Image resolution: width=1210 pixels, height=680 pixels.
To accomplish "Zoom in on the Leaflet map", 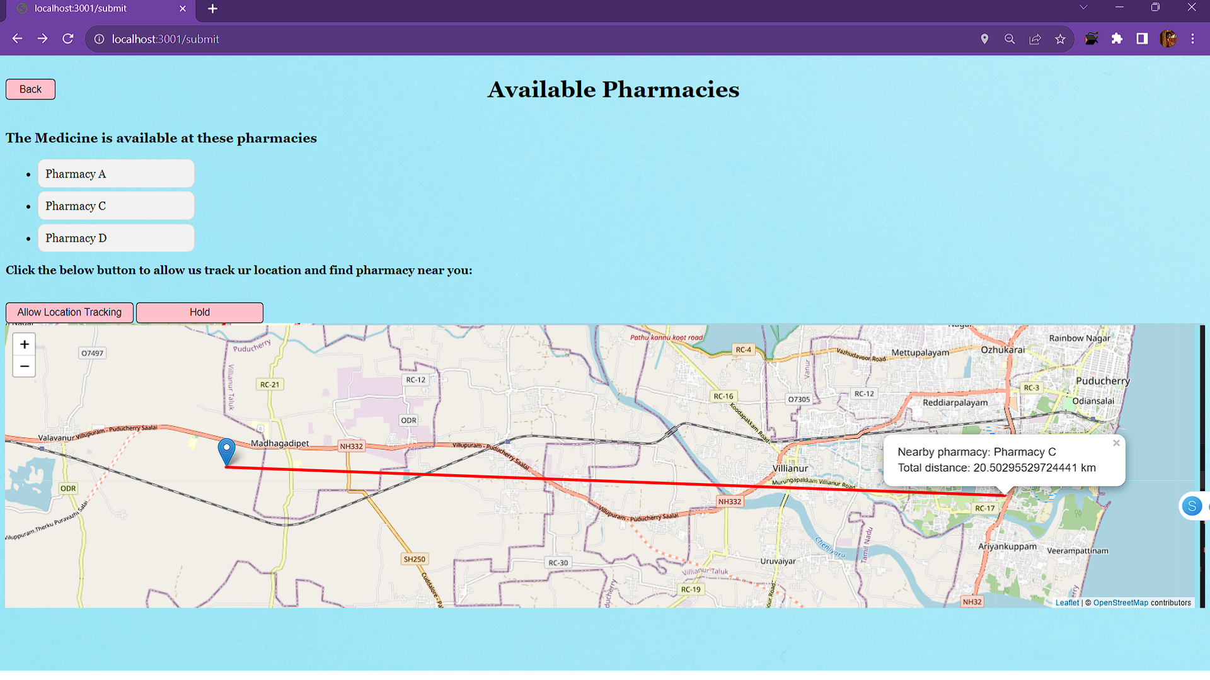I will click(24, 344).
